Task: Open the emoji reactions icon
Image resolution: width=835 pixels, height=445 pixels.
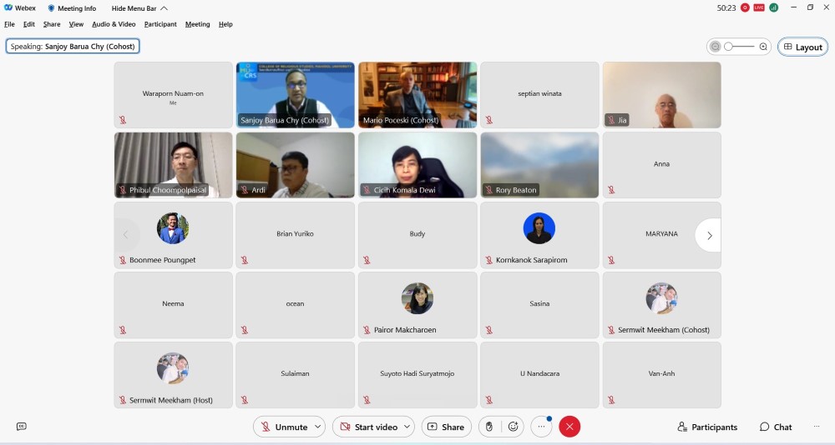Action: click(x=513, y=427)
